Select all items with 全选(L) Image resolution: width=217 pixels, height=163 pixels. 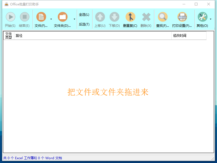84,15
